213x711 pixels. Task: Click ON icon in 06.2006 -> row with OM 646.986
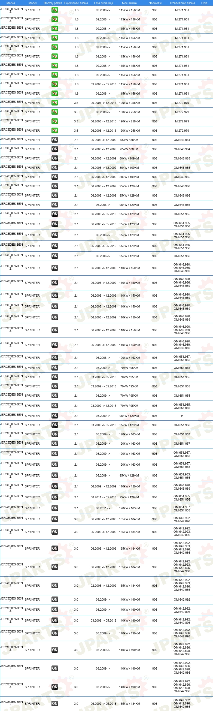point(55,205)
